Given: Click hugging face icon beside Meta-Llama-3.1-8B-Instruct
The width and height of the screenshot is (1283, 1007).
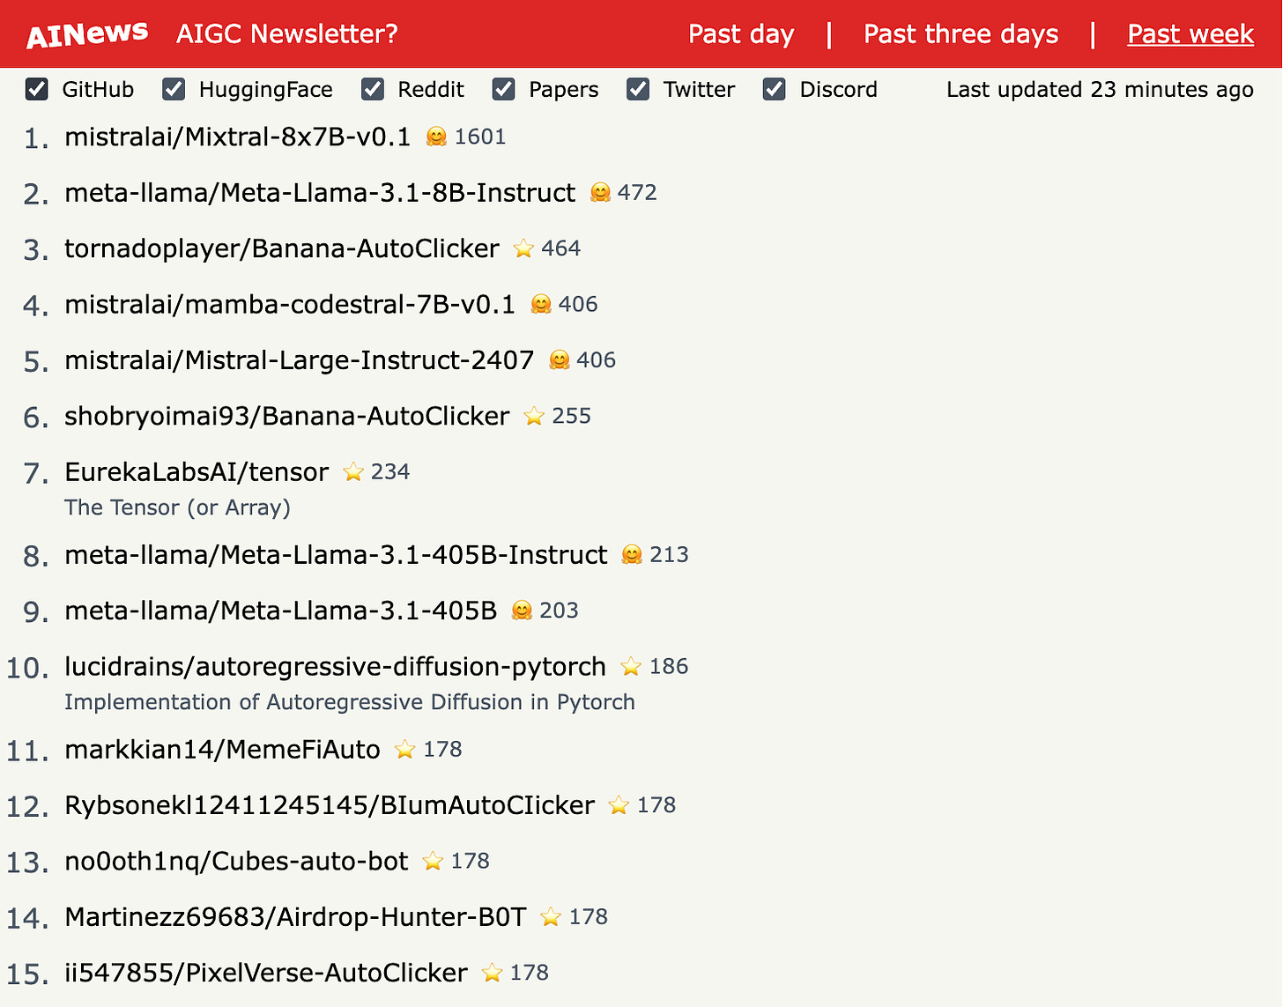Looking at the screenshot, I should tap(600, 192).
